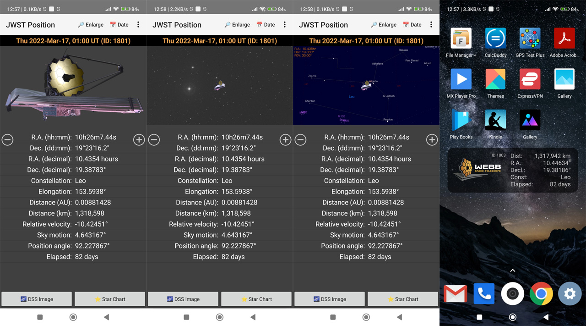Tap Back navigation on the telescope model screen
The height and width of the screenshot is (326, 586).
point(106,317)
